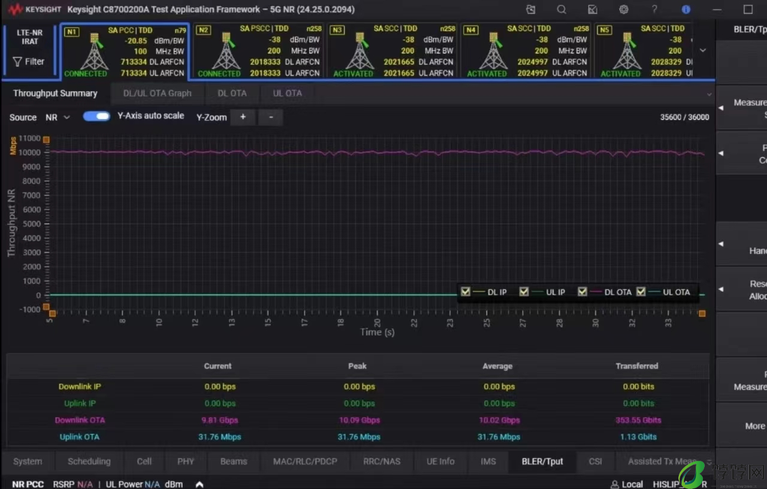Expand the cell list chevron after N5
The width and height of the screenshot is (767, 489).
coord(703,50)
